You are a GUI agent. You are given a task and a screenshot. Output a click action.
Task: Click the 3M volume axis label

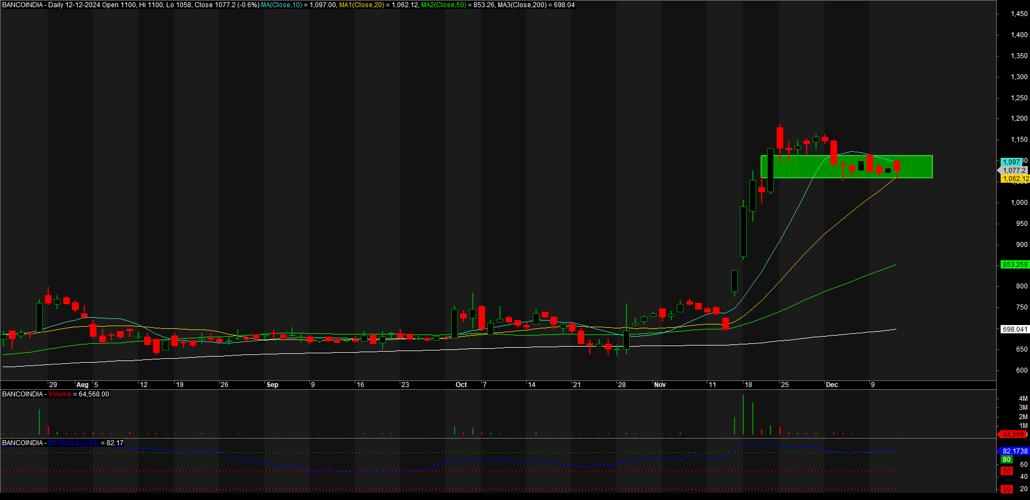(1023, 408)
